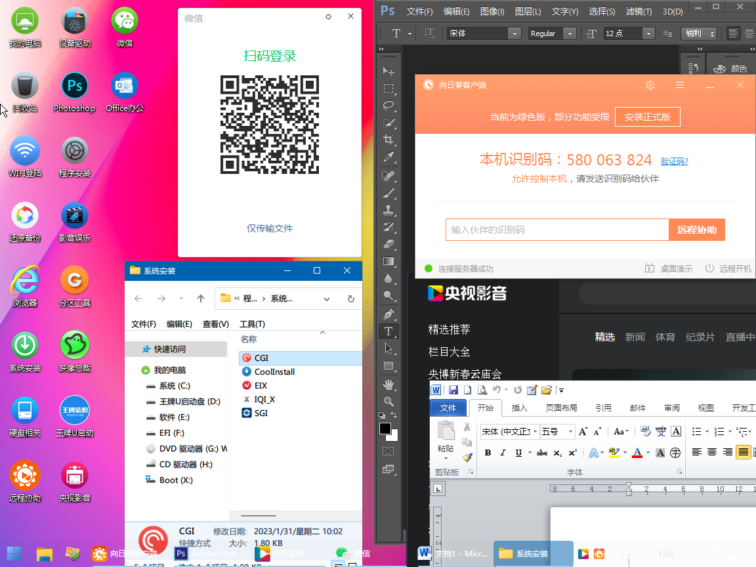Image resolution: width=756 pixels, height=567 pixels.
Task: Open Photoshop 滤镜(T) menu
Action: [639, 11]
